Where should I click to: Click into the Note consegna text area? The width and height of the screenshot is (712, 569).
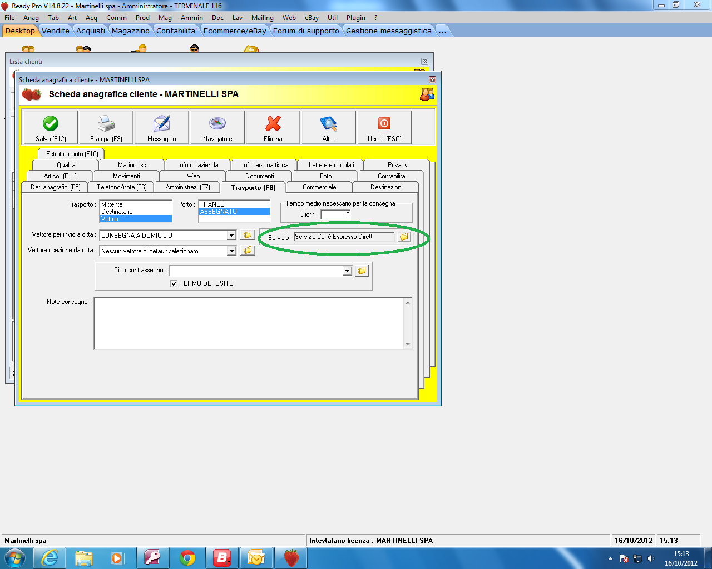[x=249, y=323]
